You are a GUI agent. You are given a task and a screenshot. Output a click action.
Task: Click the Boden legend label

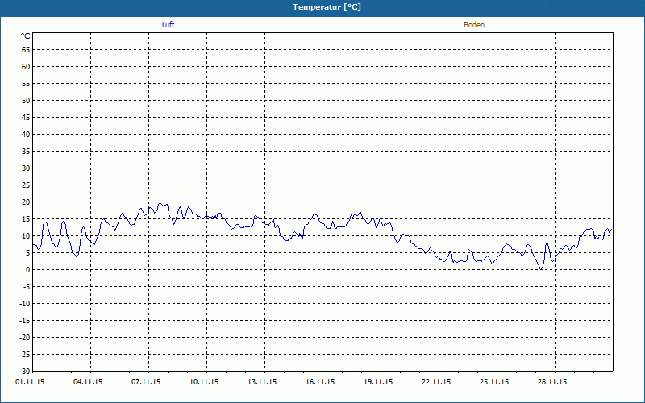click(x=474, y=25)
